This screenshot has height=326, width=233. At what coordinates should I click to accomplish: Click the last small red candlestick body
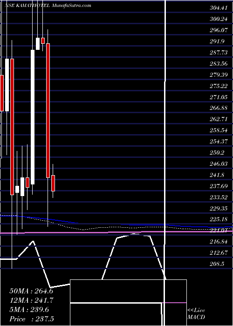[x=53, y=183]
